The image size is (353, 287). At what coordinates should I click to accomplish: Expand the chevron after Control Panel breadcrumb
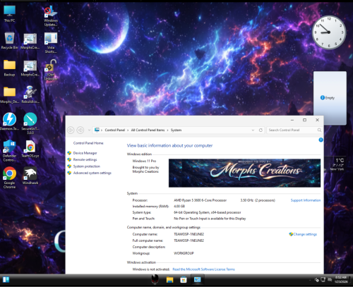click(x=128, y=130)
